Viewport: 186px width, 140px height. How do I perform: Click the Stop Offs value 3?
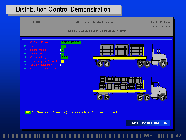63,50
